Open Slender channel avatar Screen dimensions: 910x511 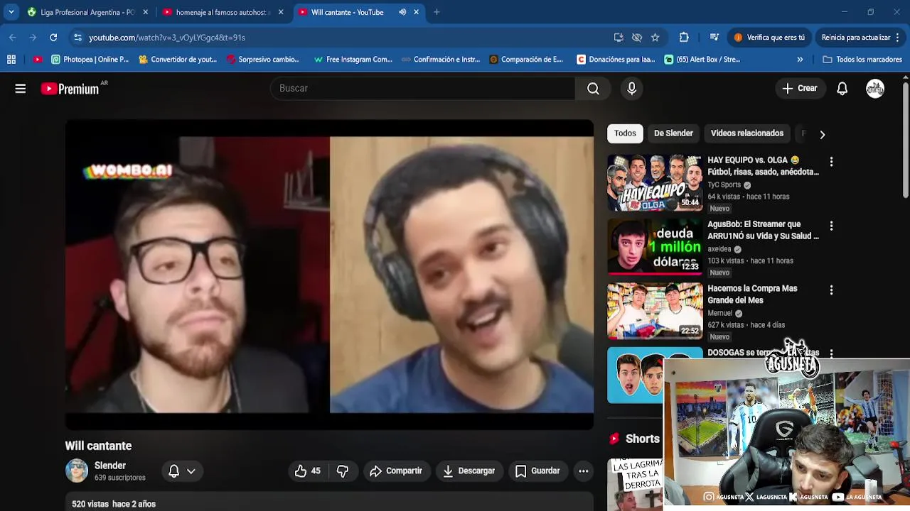pyautogui.click(x=77, y=471)
